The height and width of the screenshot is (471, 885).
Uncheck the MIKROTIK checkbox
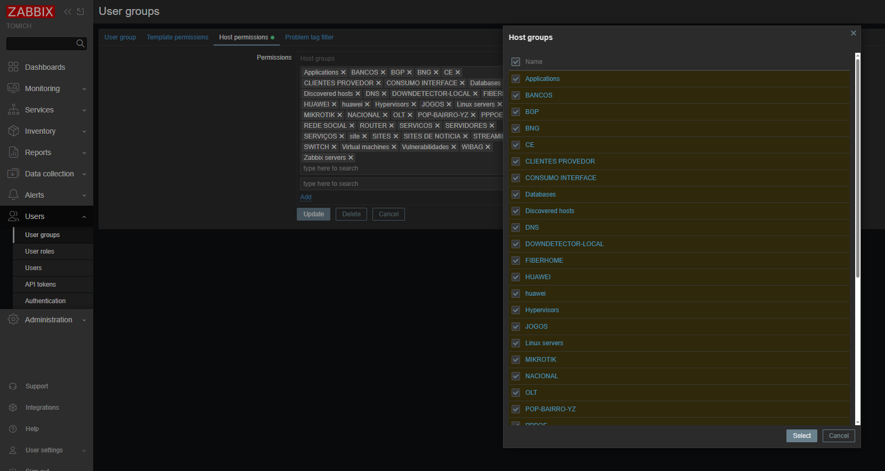[x=516, y=360]
